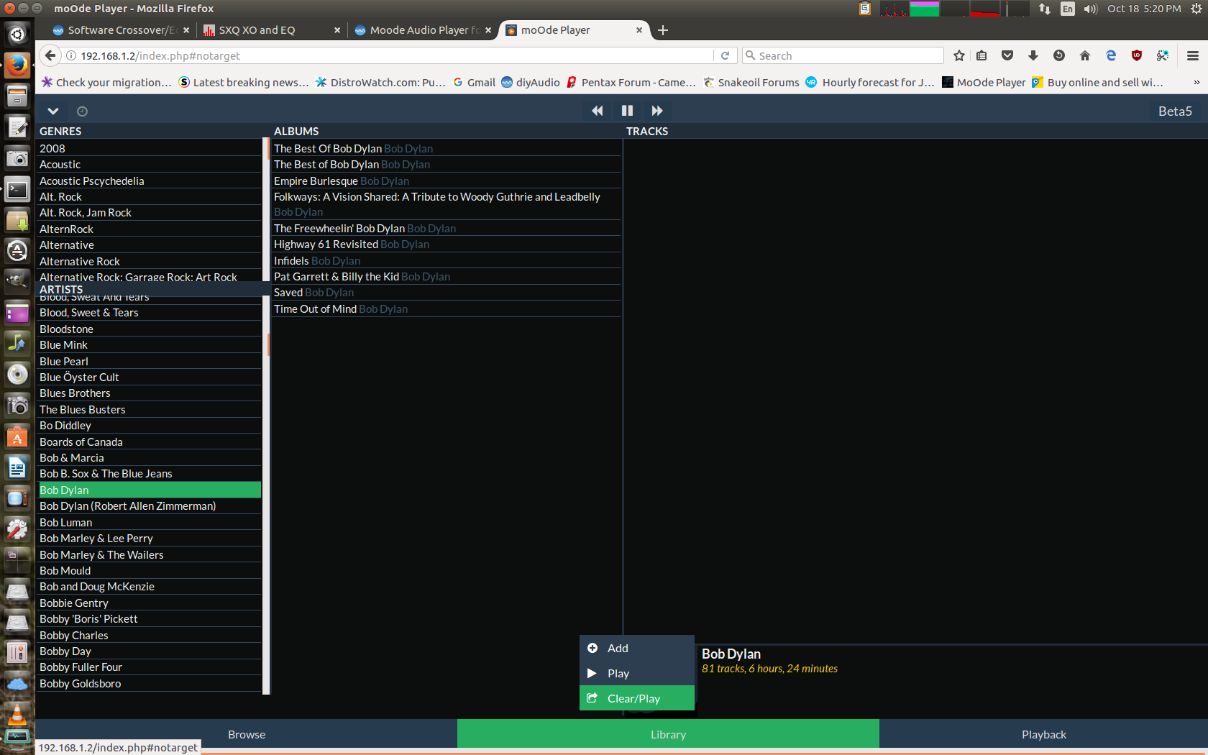Click Beta5 label in header
The height and width of the screenshot is (755, 1208).
point(1175,111)
